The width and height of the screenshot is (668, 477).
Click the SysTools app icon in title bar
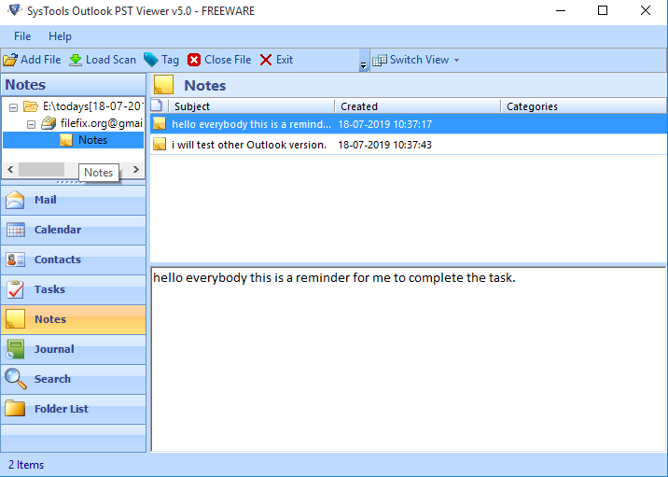(14, 10)
